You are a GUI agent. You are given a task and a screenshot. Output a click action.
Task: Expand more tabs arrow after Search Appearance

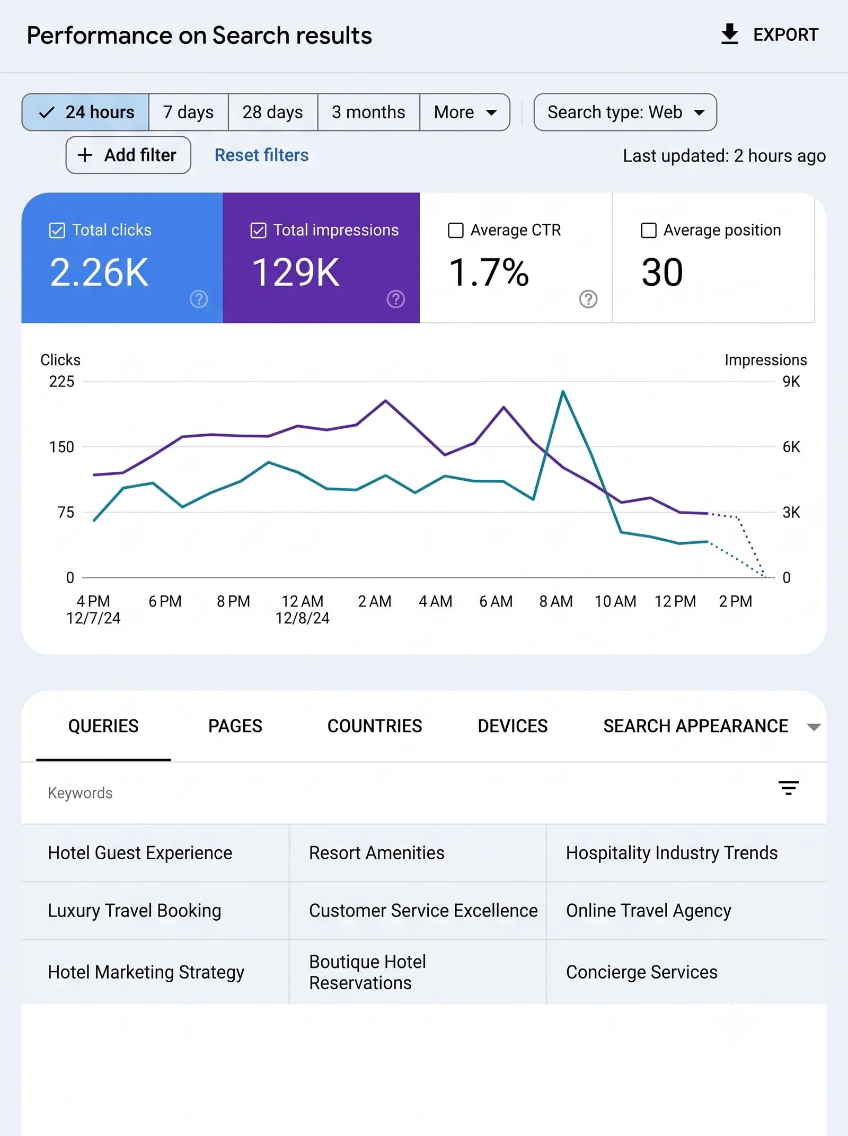[x=814, y=727]
